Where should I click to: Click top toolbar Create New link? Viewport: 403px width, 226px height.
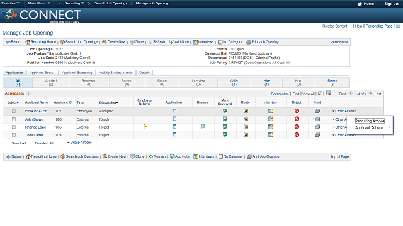[x=113, y=42]
